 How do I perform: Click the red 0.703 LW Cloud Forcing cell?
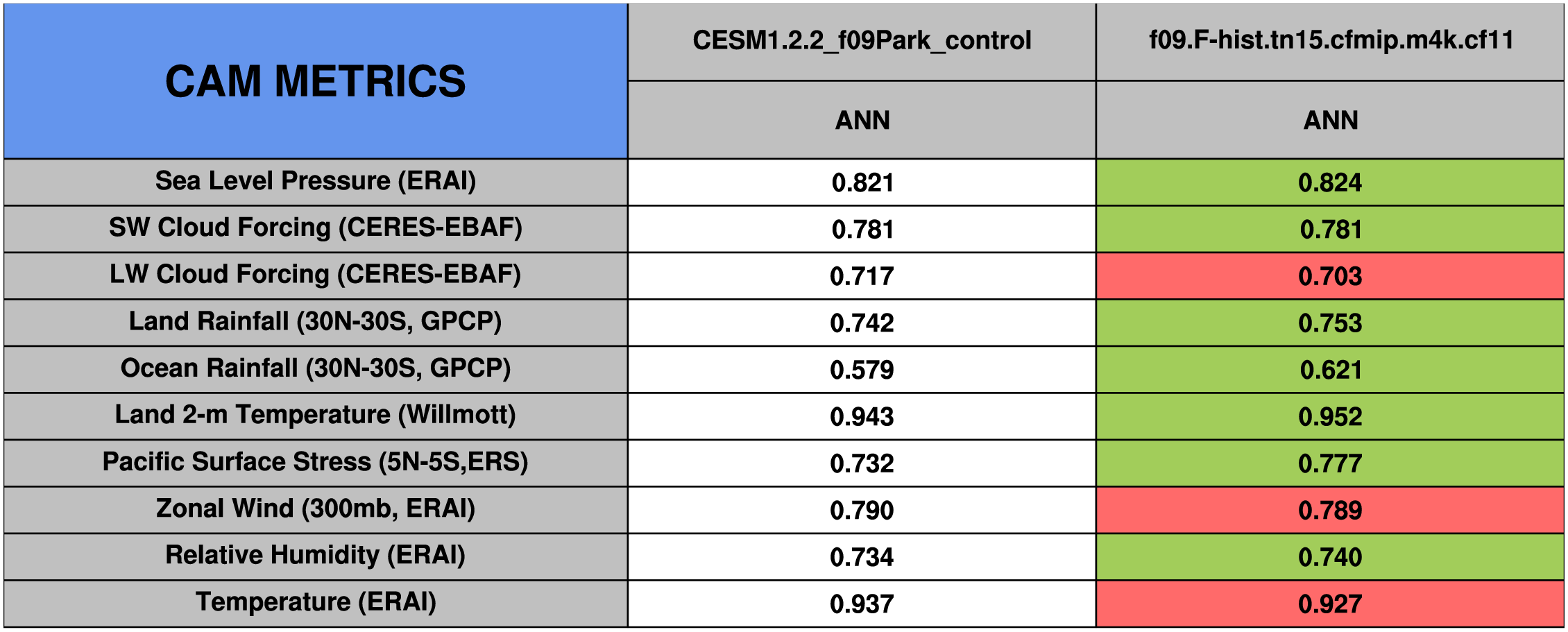point(1330,276)
